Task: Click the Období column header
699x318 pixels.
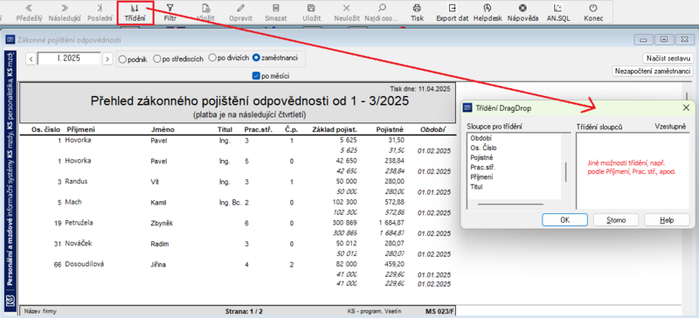Action: (432, 130)
